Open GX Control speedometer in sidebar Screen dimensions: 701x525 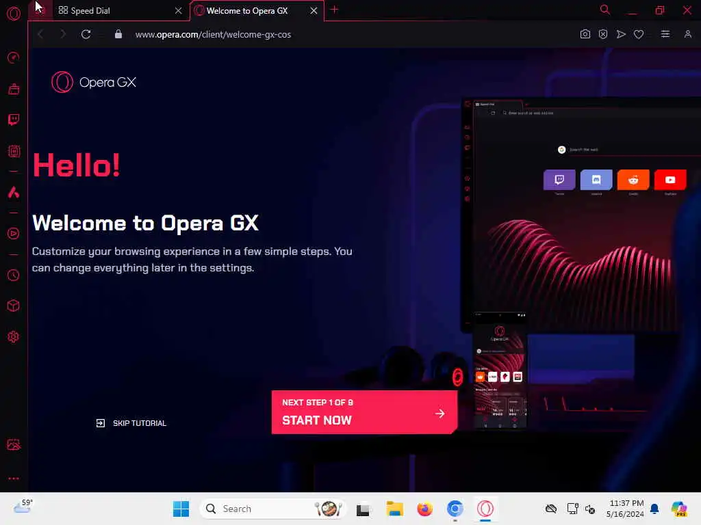14,57
